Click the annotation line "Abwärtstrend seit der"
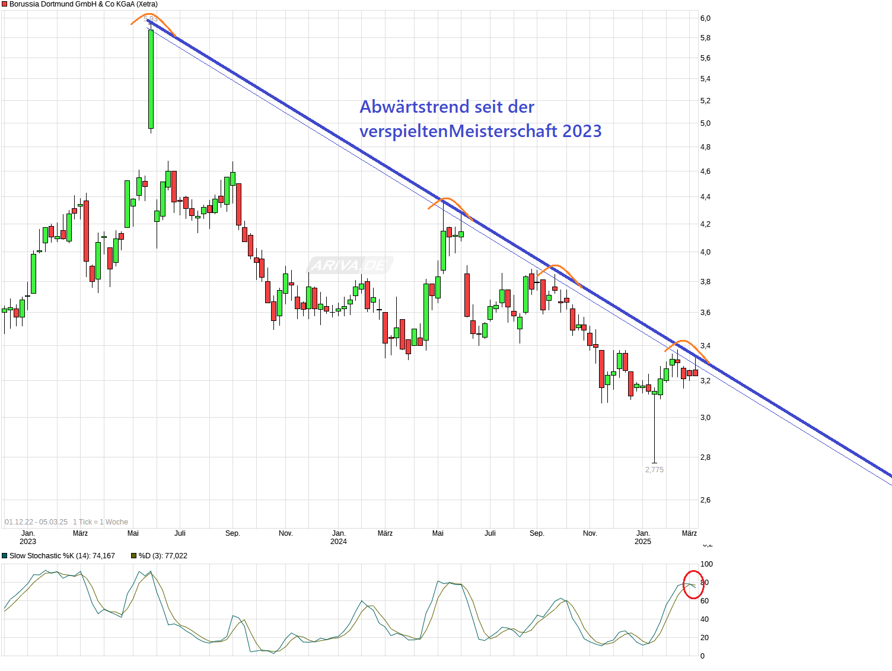Screen dimensions: 892x671 447,107
